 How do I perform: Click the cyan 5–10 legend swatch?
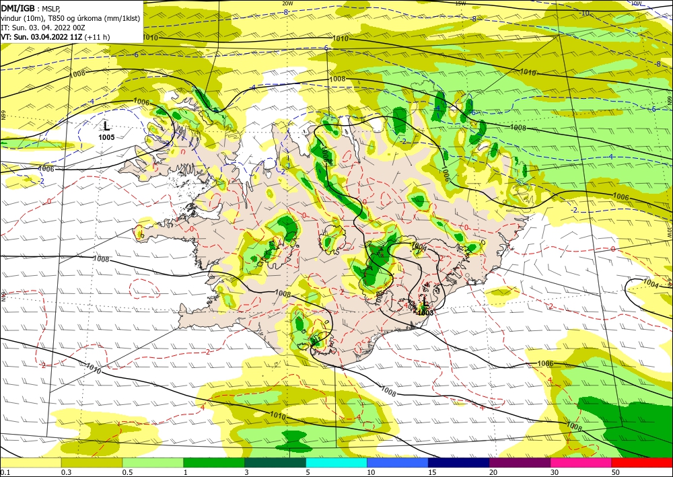336,462
